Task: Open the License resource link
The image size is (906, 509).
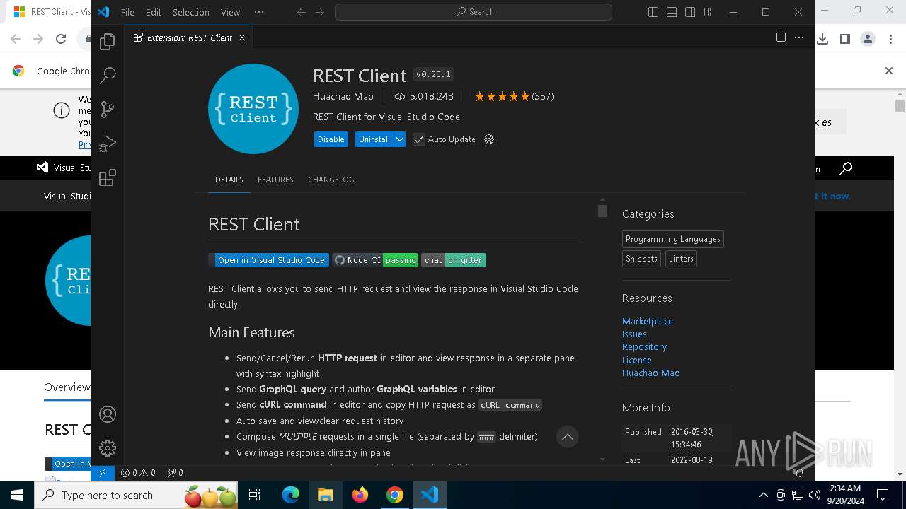Action: pyautogui.click(x=637, y=360)
